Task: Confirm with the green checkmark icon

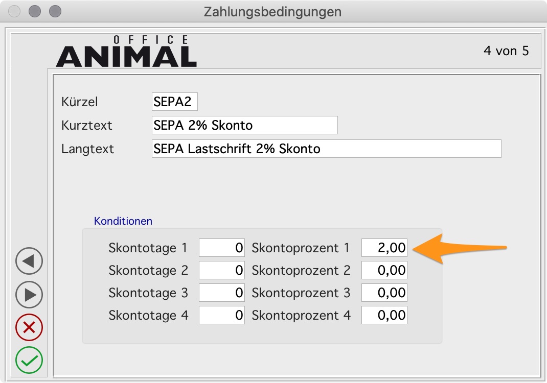Action: [x=29, y=361]
